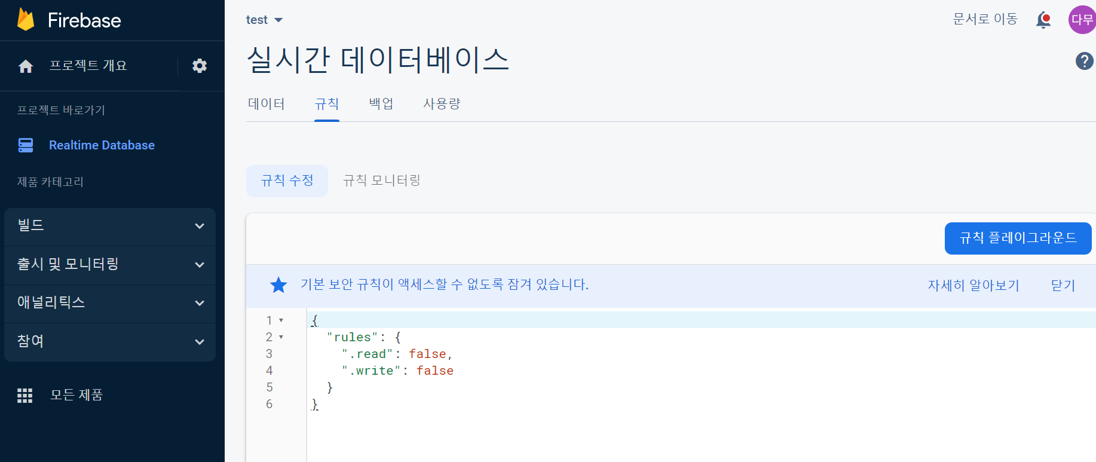Image resolution: width=1096 pixels, height=462 pixels.
Task: Open notifications bell icon
Action: [1043, 20]
